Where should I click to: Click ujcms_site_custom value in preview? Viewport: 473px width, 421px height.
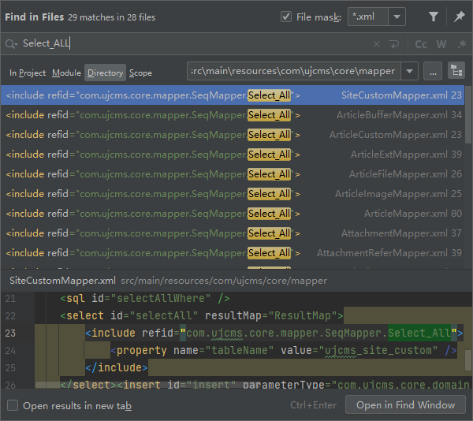378,350
